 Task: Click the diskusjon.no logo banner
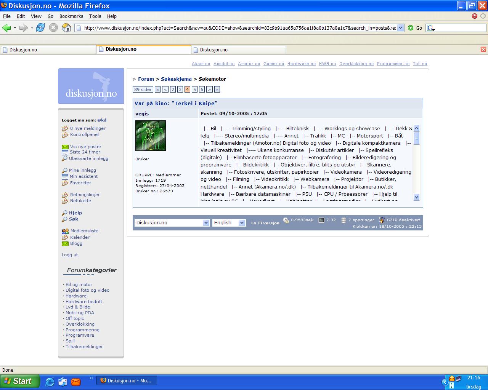[x=91, y=86]
